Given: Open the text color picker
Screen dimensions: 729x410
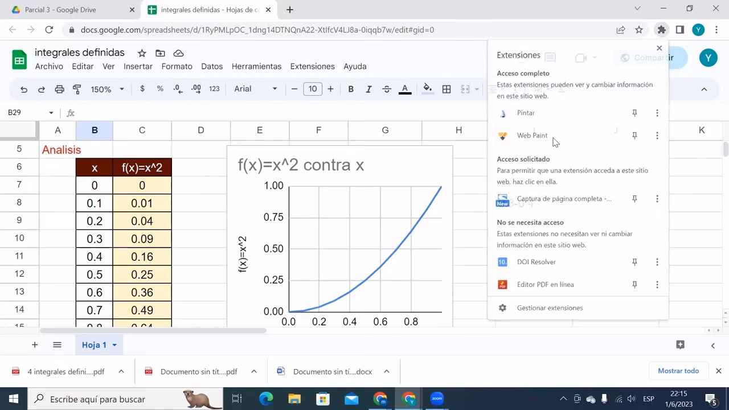Looking at the screenshot, I should 405,89.
